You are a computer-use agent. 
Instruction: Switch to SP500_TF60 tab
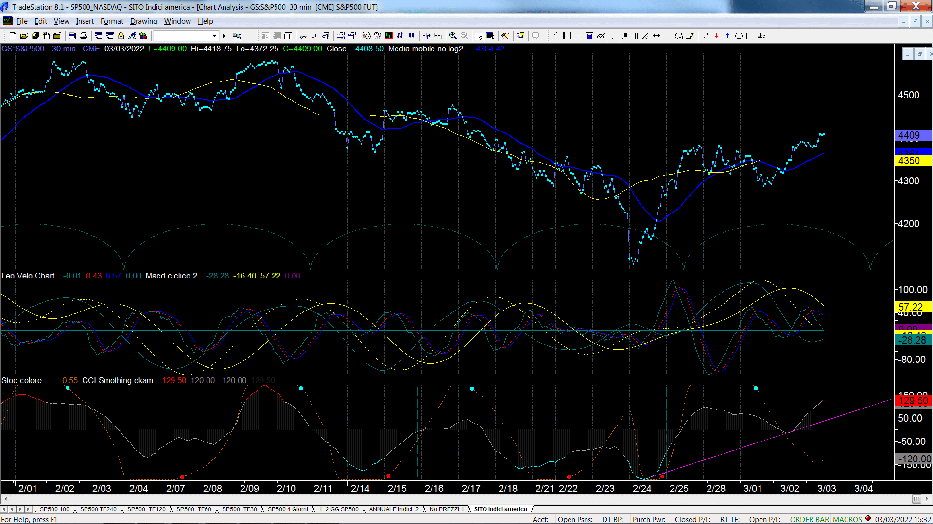[193, 509]
